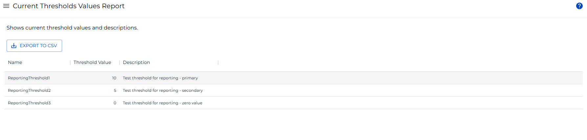Sort by the Threshold Value column header
The height and width of the screenshot is (140, 587).
click(x=92, y=62)
